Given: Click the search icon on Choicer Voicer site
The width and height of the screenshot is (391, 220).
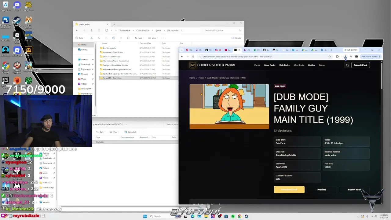Looking at the screenshot, I should (x=347, y=65).
